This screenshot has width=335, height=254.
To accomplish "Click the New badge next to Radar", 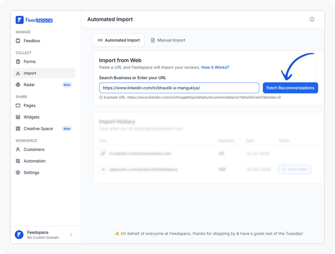I will click(67, 85).
